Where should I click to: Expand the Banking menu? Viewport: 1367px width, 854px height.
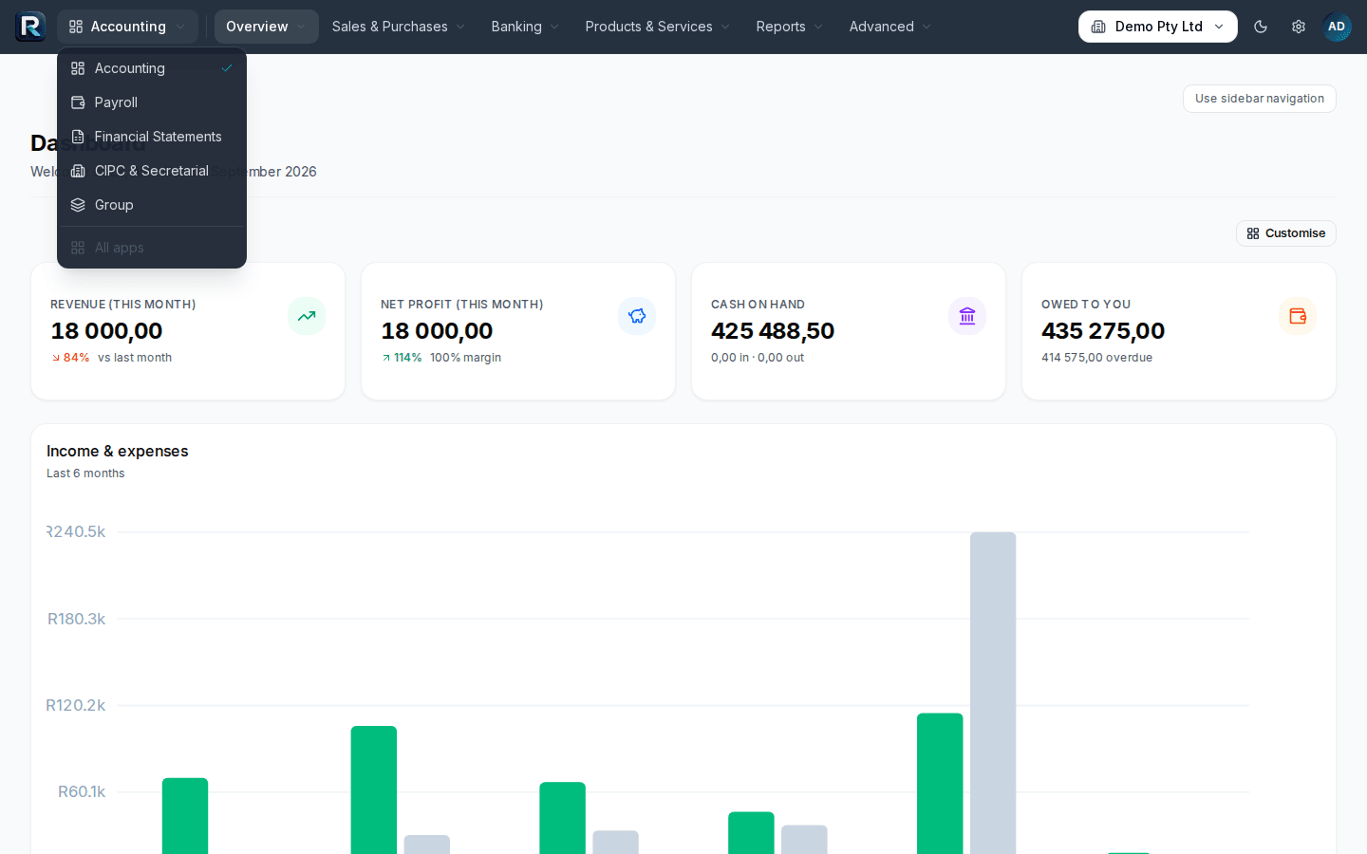525,27
